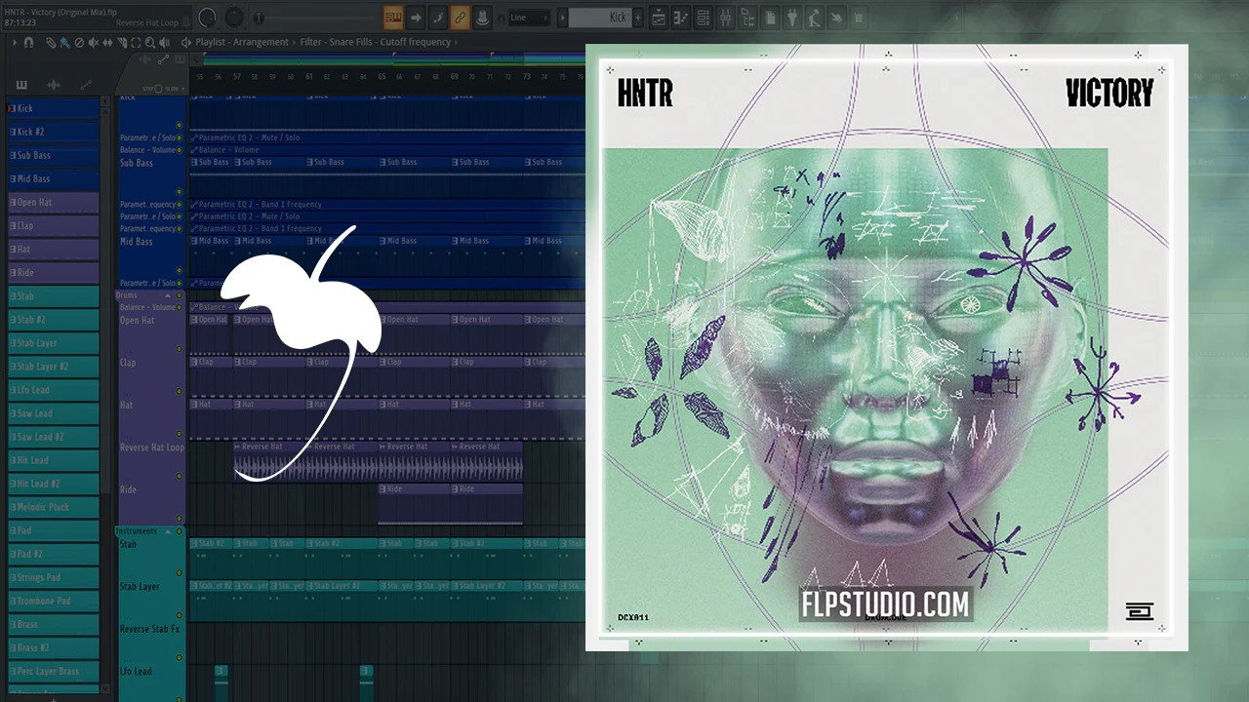Select the Kick pattern in picker
Screen dimensions: 1249x702
click(x=54, y=108)
